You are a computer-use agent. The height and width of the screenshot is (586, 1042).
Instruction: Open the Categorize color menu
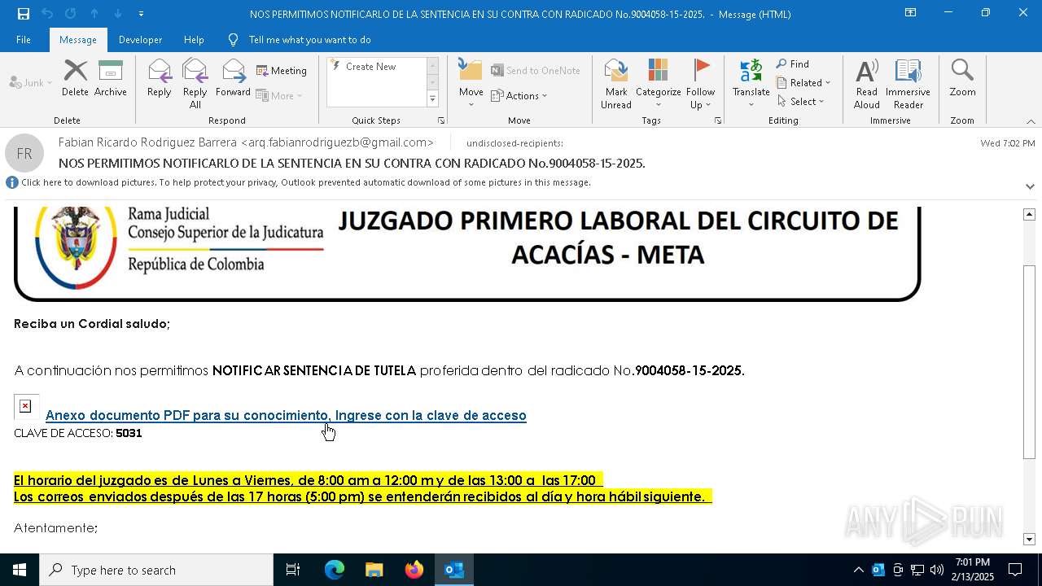click(658, 84)
